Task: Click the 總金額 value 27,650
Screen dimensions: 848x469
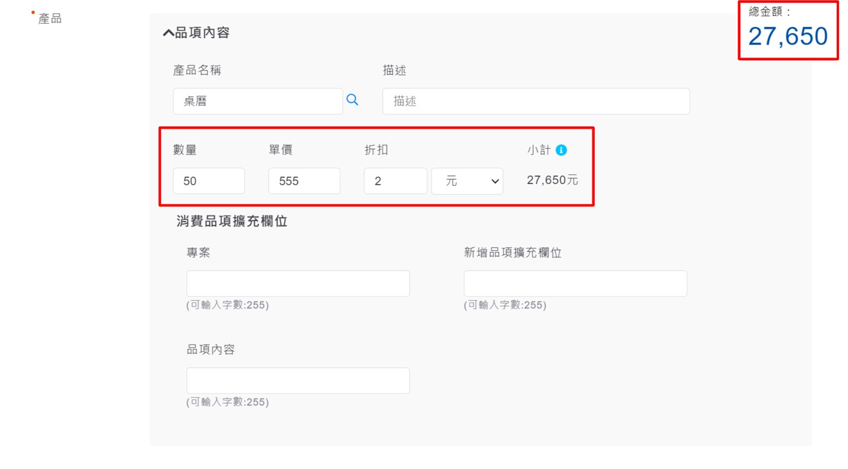Action: pos(788,37)
